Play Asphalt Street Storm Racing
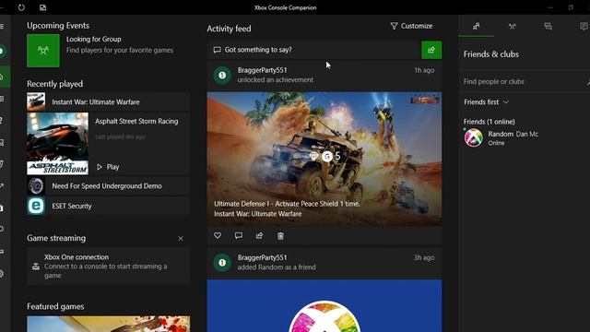This screenshot has height=332, width=590. pos(108,167)
